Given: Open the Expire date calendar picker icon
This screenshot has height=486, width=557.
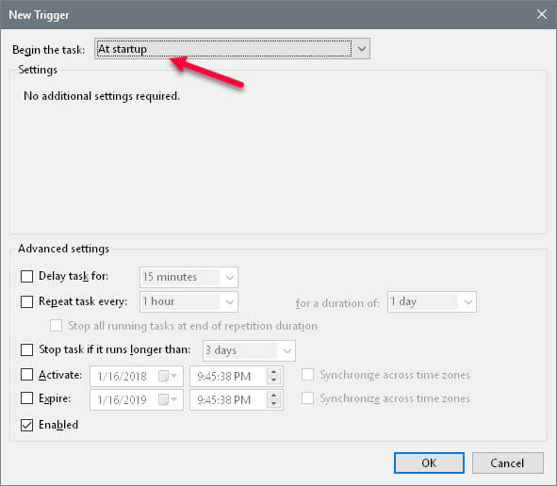Looking at the screenshot, I should click(167, 400).
